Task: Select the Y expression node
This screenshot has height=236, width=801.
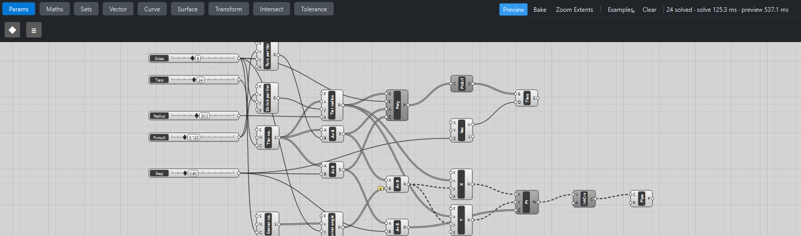Action: tap(462, 220)
